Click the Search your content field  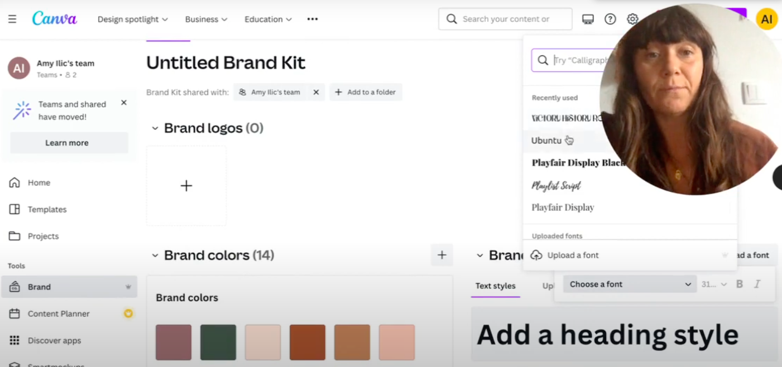(505, 19)
